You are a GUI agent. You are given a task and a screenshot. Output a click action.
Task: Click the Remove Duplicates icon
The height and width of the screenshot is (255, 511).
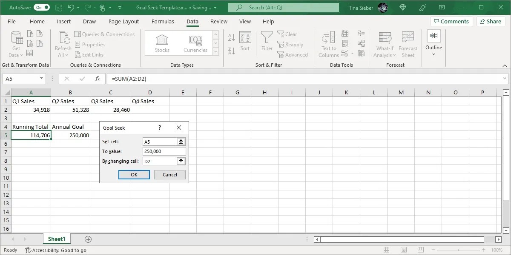345,43
